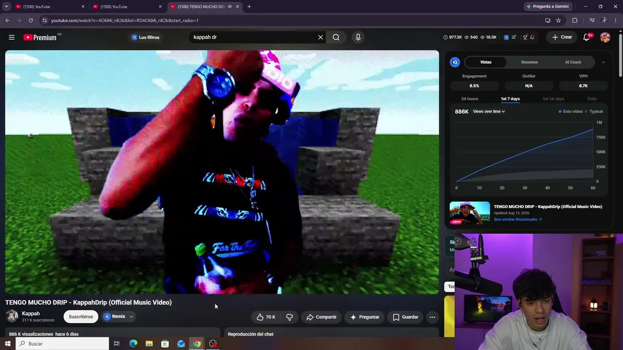Open the YouTube account avatar menu

click(605, 37)
